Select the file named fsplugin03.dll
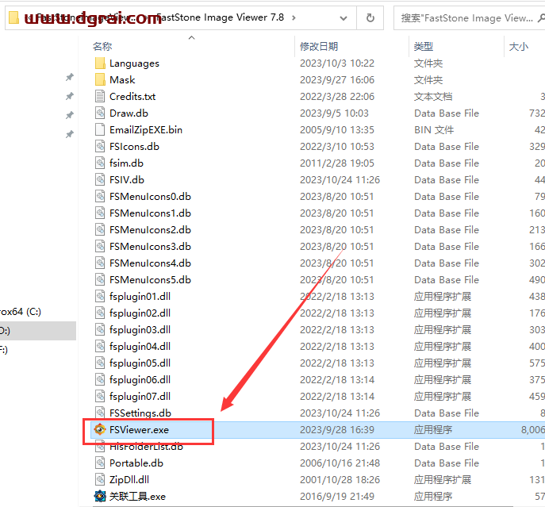The width and height of the screenshot is (545, 507). [x=140, y=329]
